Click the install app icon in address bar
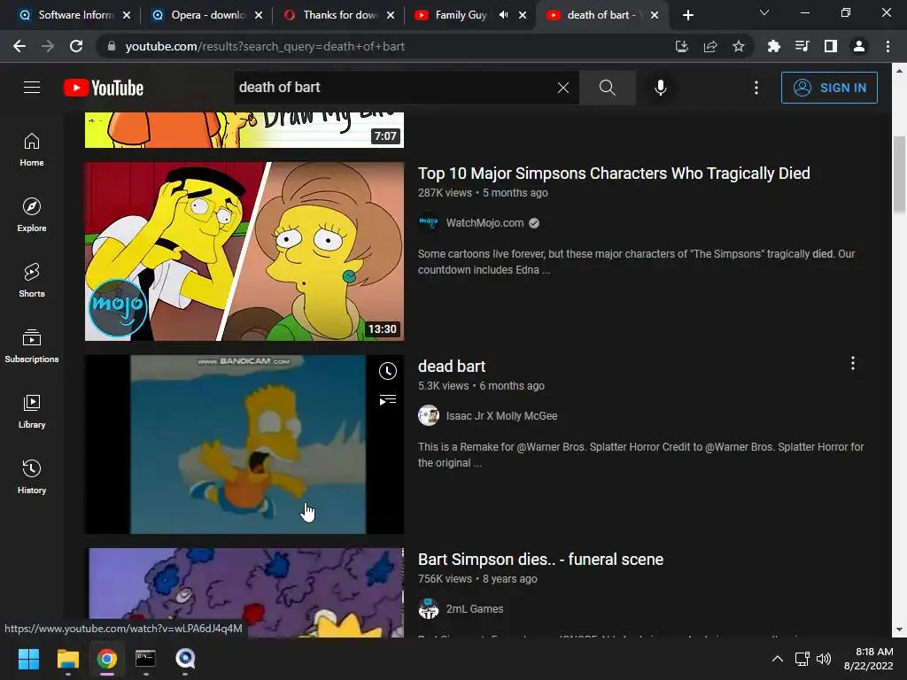 pos(682,46)
